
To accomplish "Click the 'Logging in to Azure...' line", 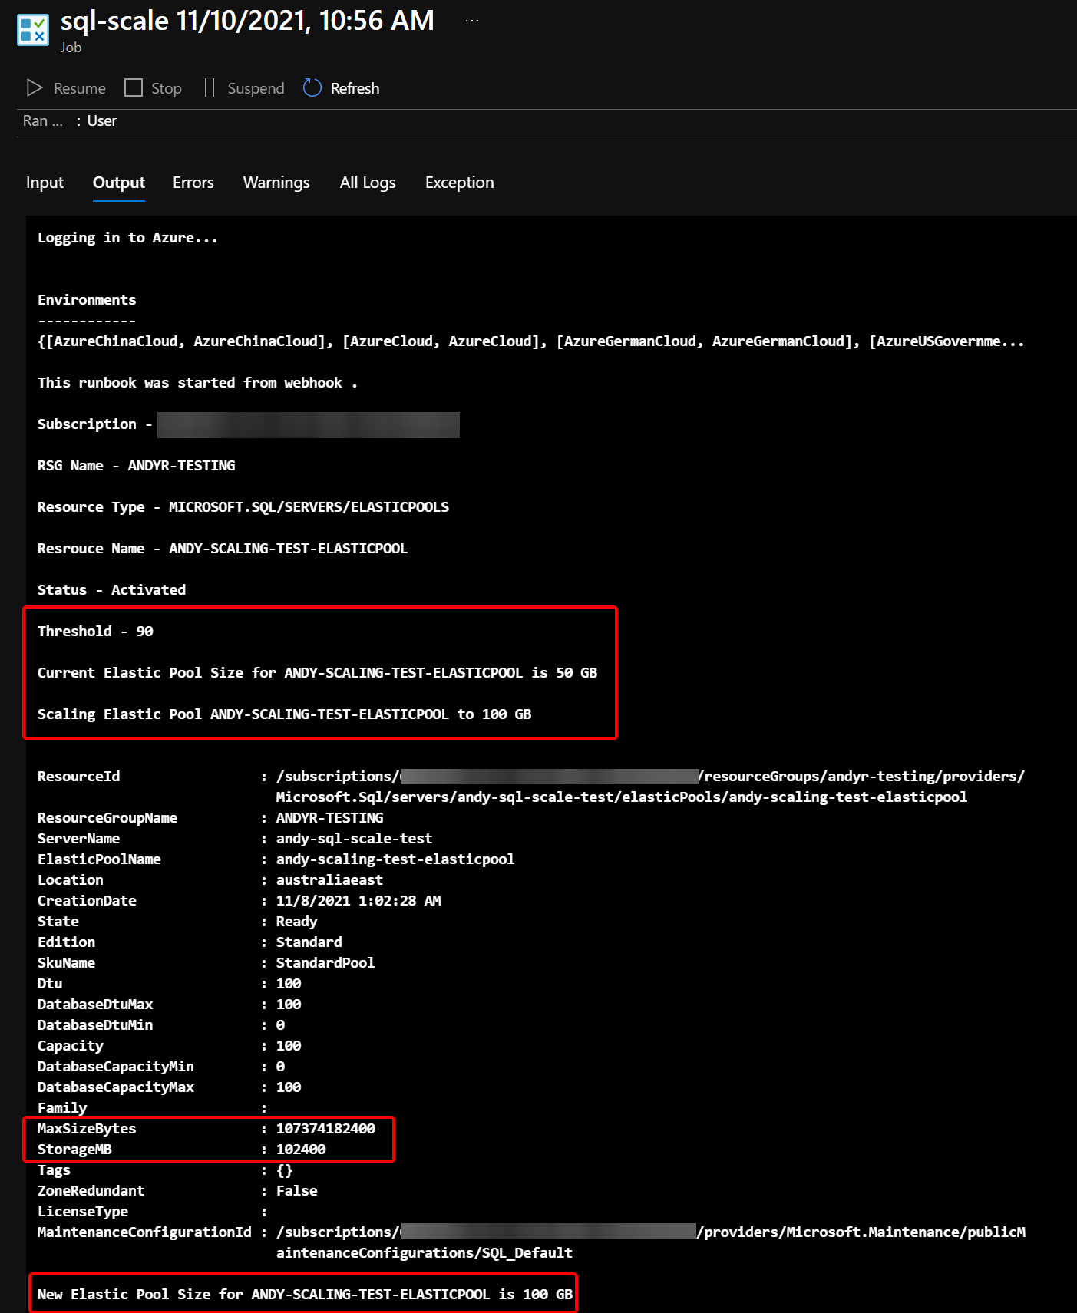I will tap(127, 238).
